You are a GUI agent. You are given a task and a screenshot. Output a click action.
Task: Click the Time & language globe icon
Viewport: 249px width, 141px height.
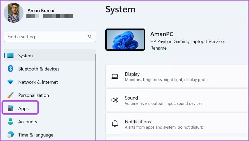click(11, 135)
